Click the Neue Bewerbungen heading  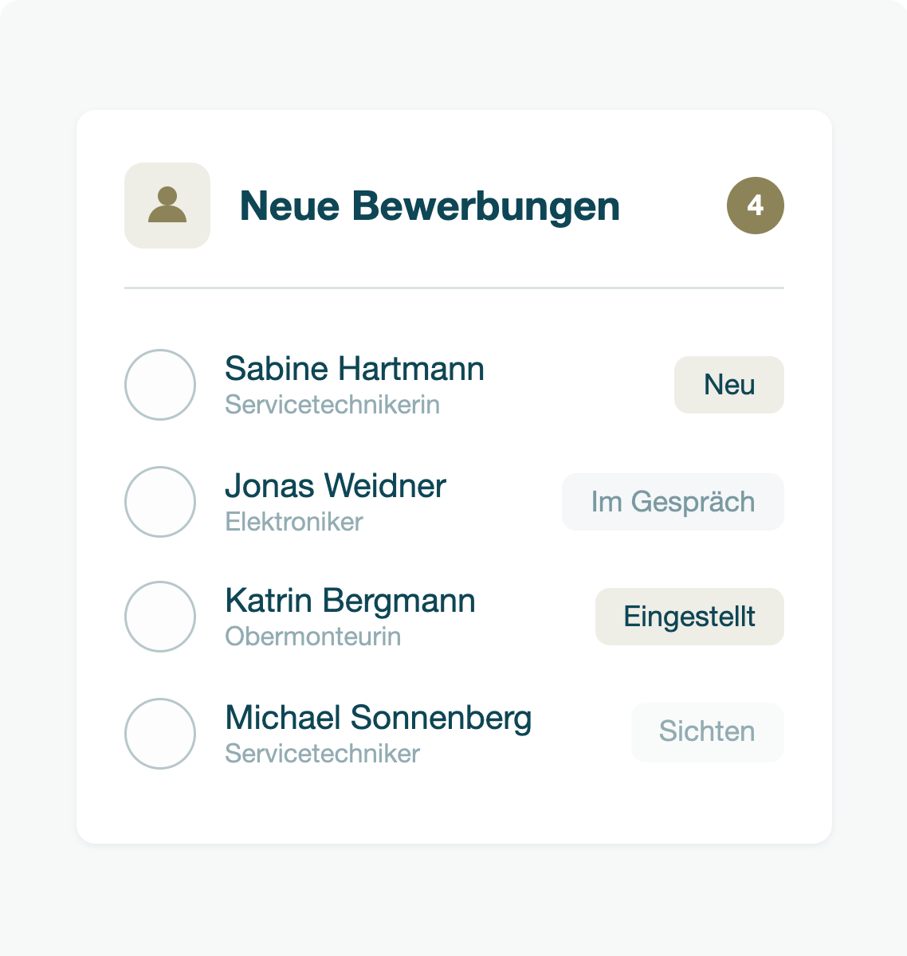point(430,206)
